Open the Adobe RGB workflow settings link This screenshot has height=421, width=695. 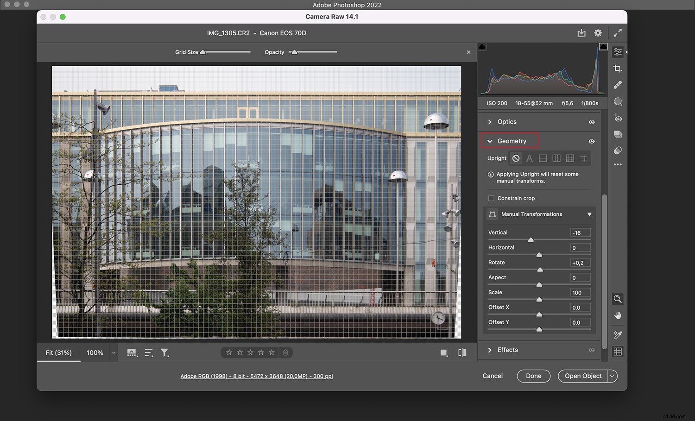[256, 376]
